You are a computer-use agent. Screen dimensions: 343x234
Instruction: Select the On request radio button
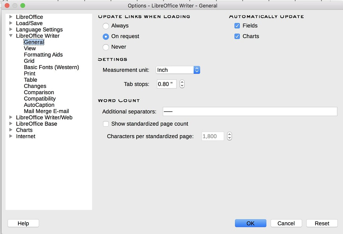[x=106, y=37]
